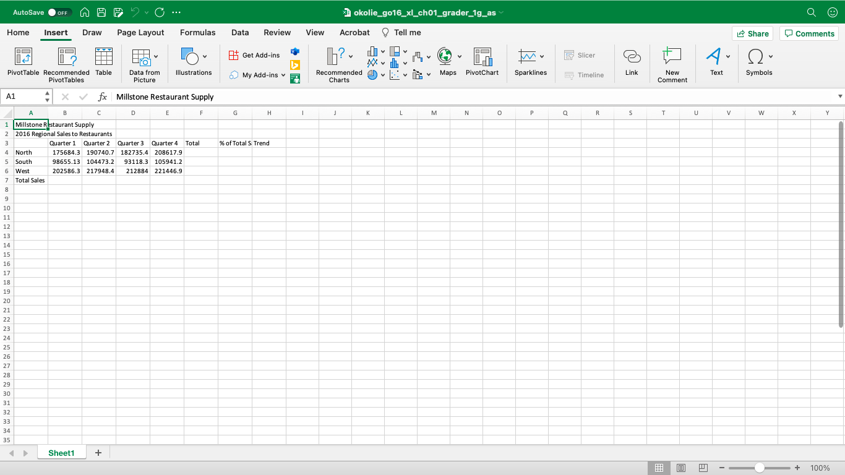
Task: Insert a waterfall chart
Action: point(418,57)
